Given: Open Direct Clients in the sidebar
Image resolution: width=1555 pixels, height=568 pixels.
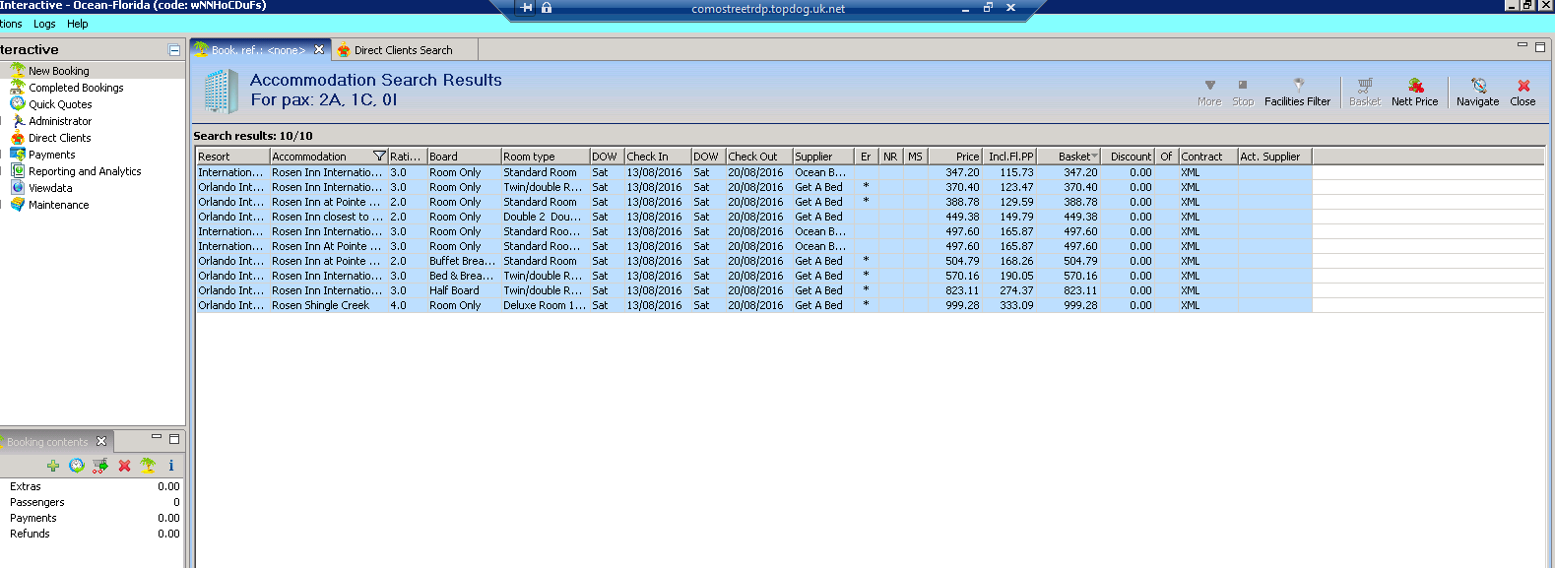Looking at the screenshot, I should (59, 138).
